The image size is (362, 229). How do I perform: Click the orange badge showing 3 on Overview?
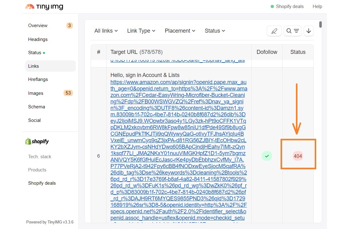pyautogui.click(x=69, y=26)
